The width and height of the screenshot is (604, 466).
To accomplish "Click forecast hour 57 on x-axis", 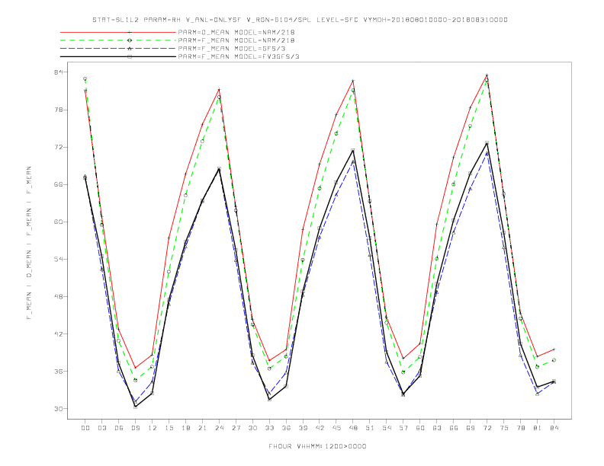I will click(x=403, y=428).
